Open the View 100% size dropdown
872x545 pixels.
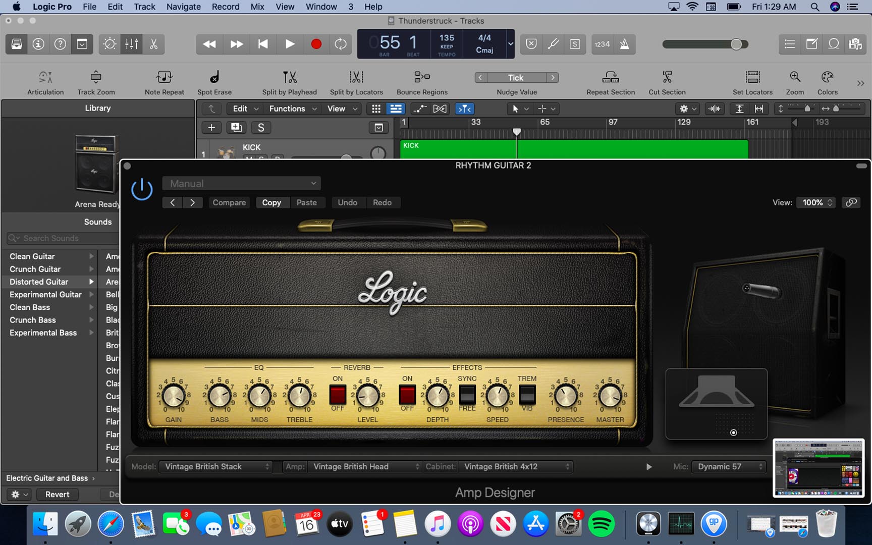pyautogui.click(x=816, y=202)
